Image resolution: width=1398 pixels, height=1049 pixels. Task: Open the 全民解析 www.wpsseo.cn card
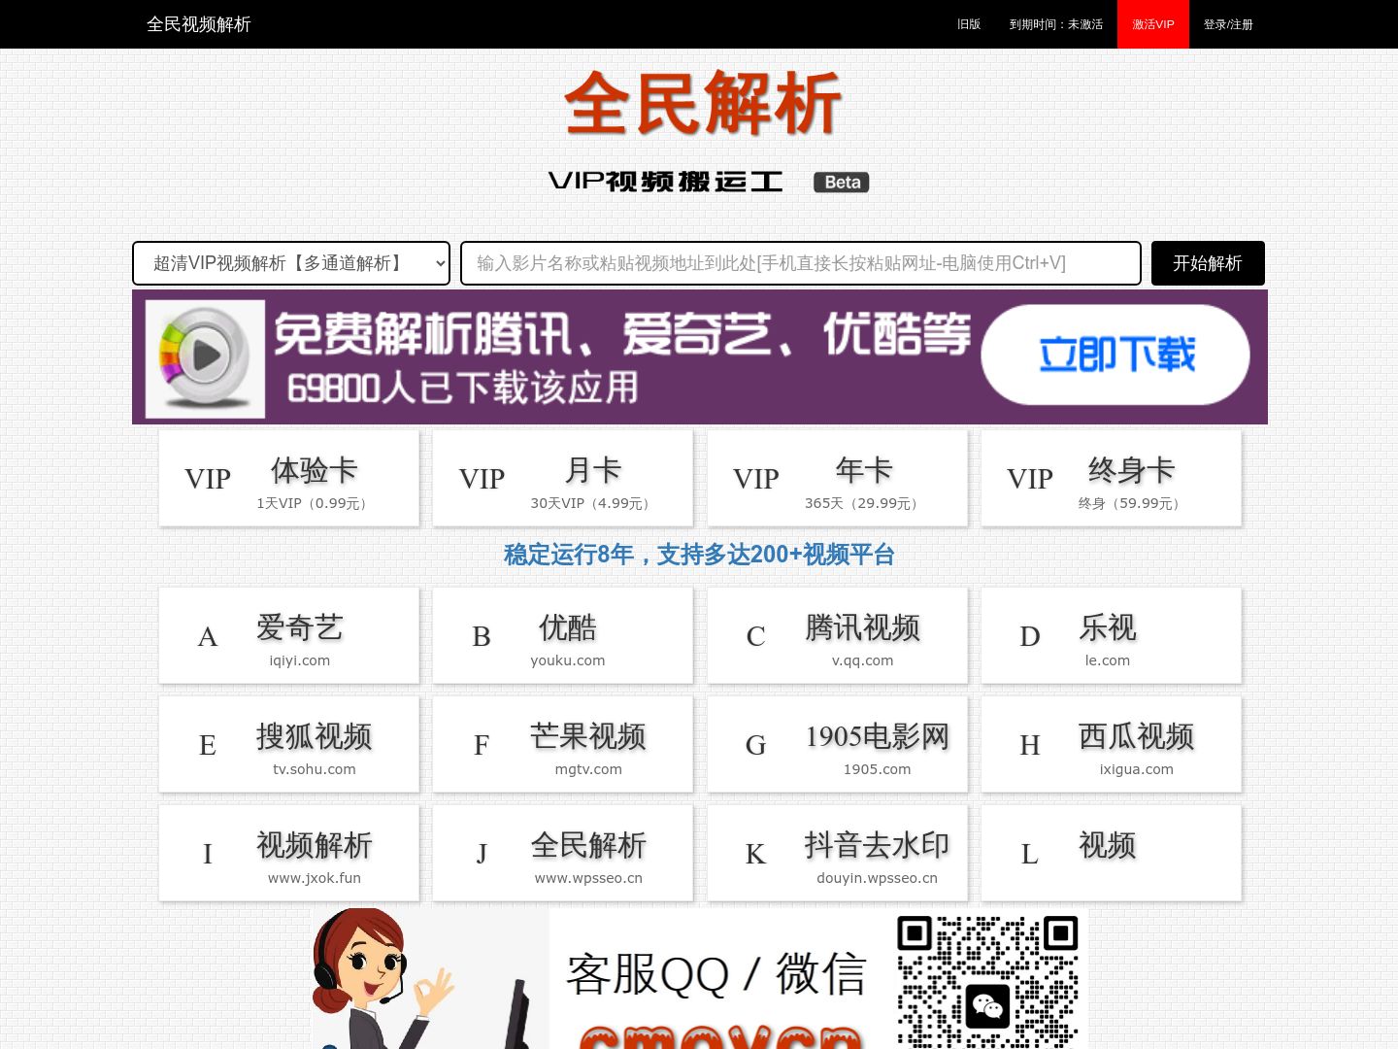coord(563,854)
